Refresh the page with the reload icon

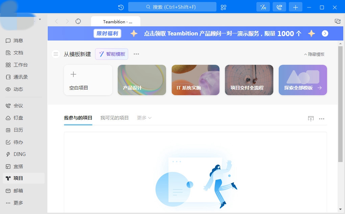click(x=78, y=21)
